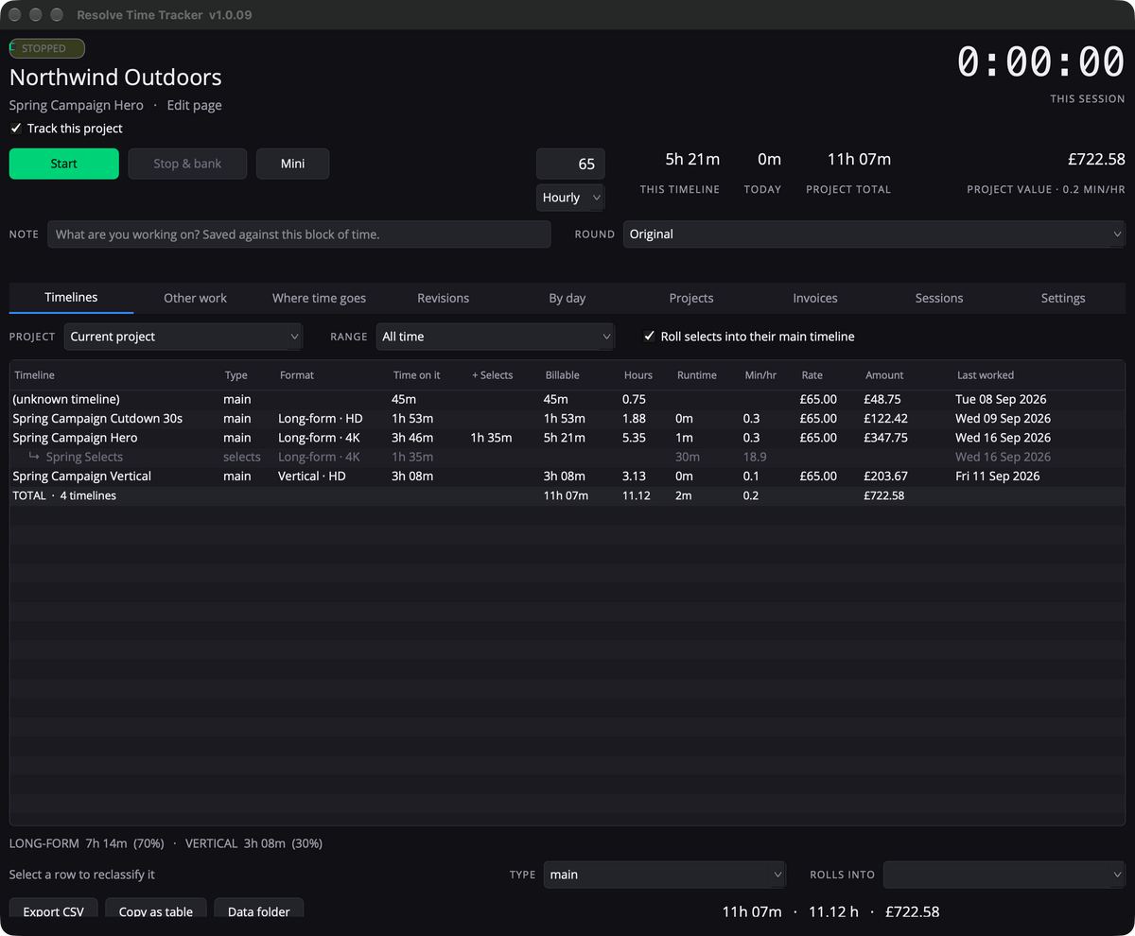Click the green Start button
This screenshot has width=1135, height=936.
point(64,164)
